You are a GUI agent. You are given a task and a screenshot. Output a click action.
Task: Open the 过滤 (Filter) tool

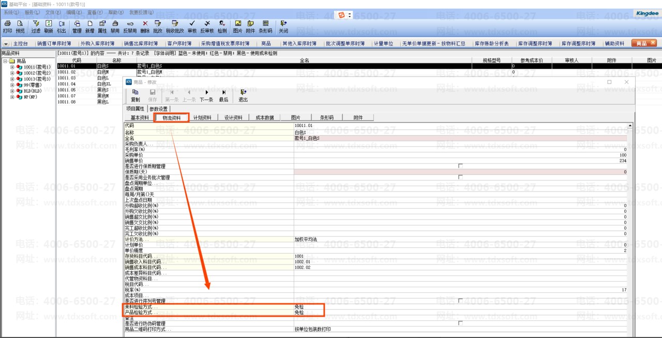36,26
